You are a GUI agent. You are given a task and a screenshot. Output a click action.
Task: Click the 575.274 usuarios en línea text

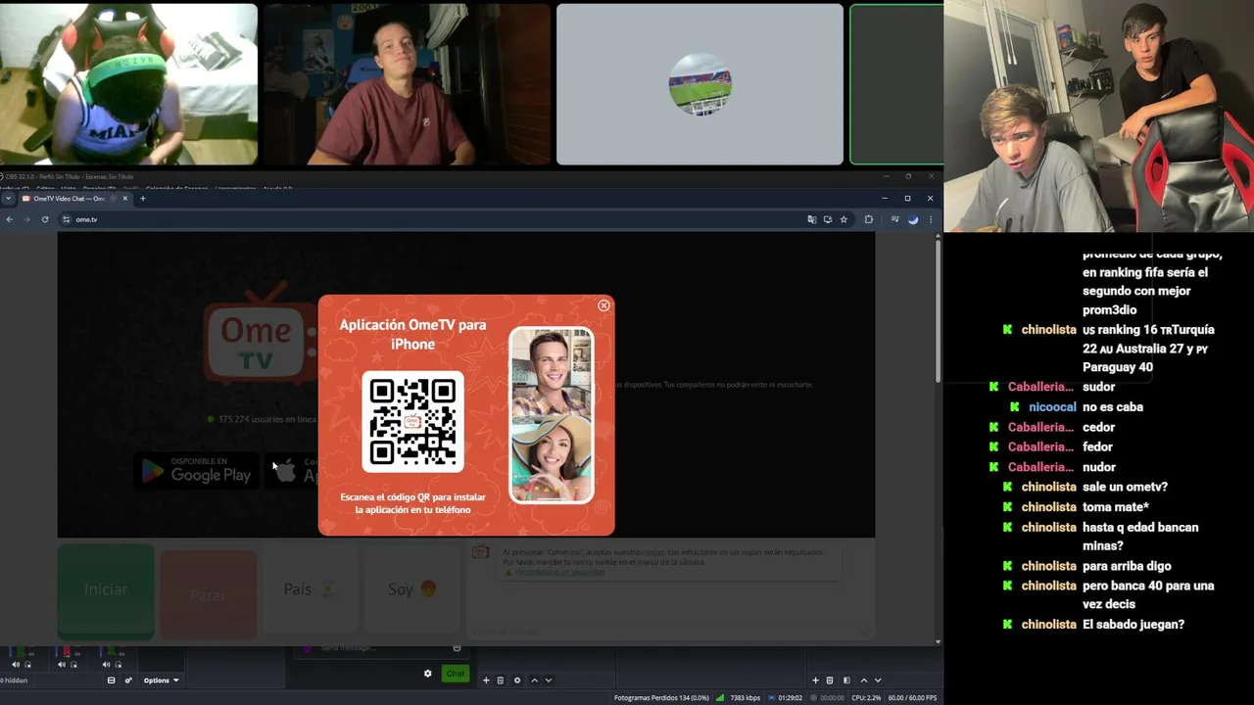(x=267, y=419)
